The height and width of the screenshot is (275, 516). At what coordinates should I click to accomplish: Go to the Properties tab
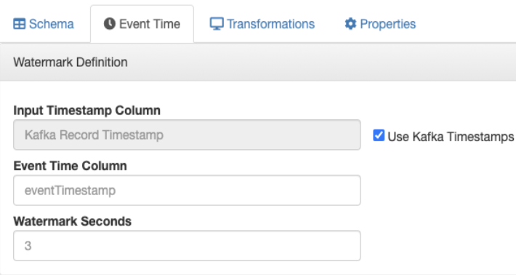(x=380, y=24)
